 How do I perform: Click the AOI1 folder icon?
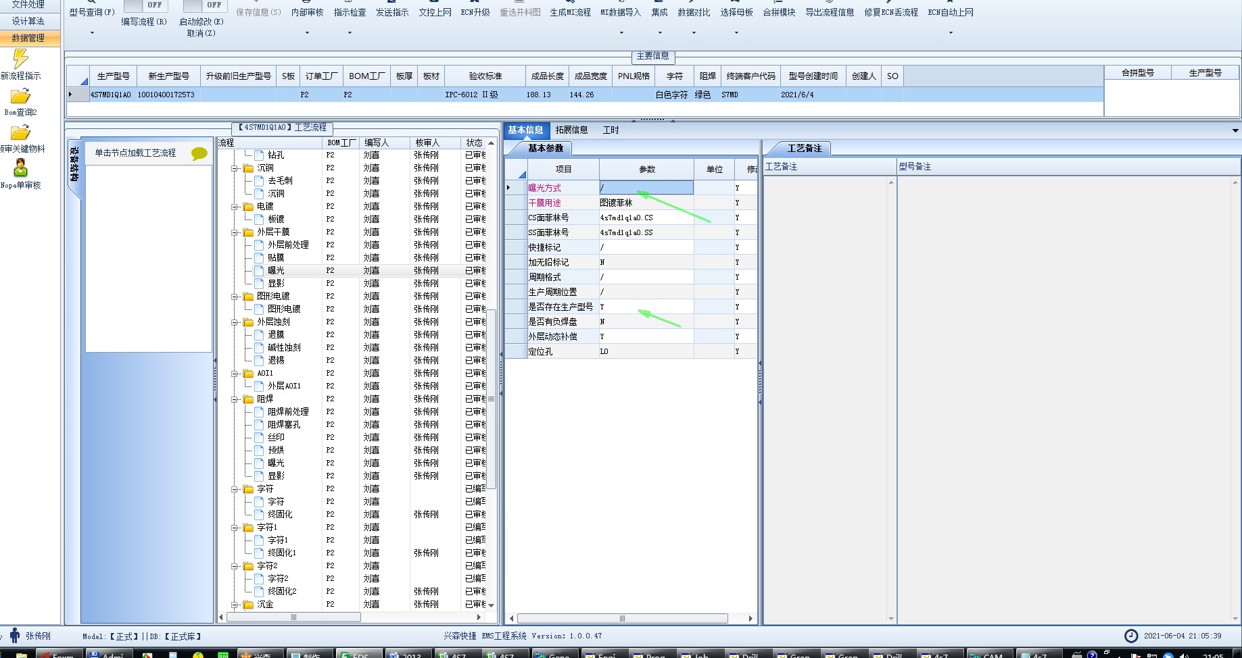point(248,374)
